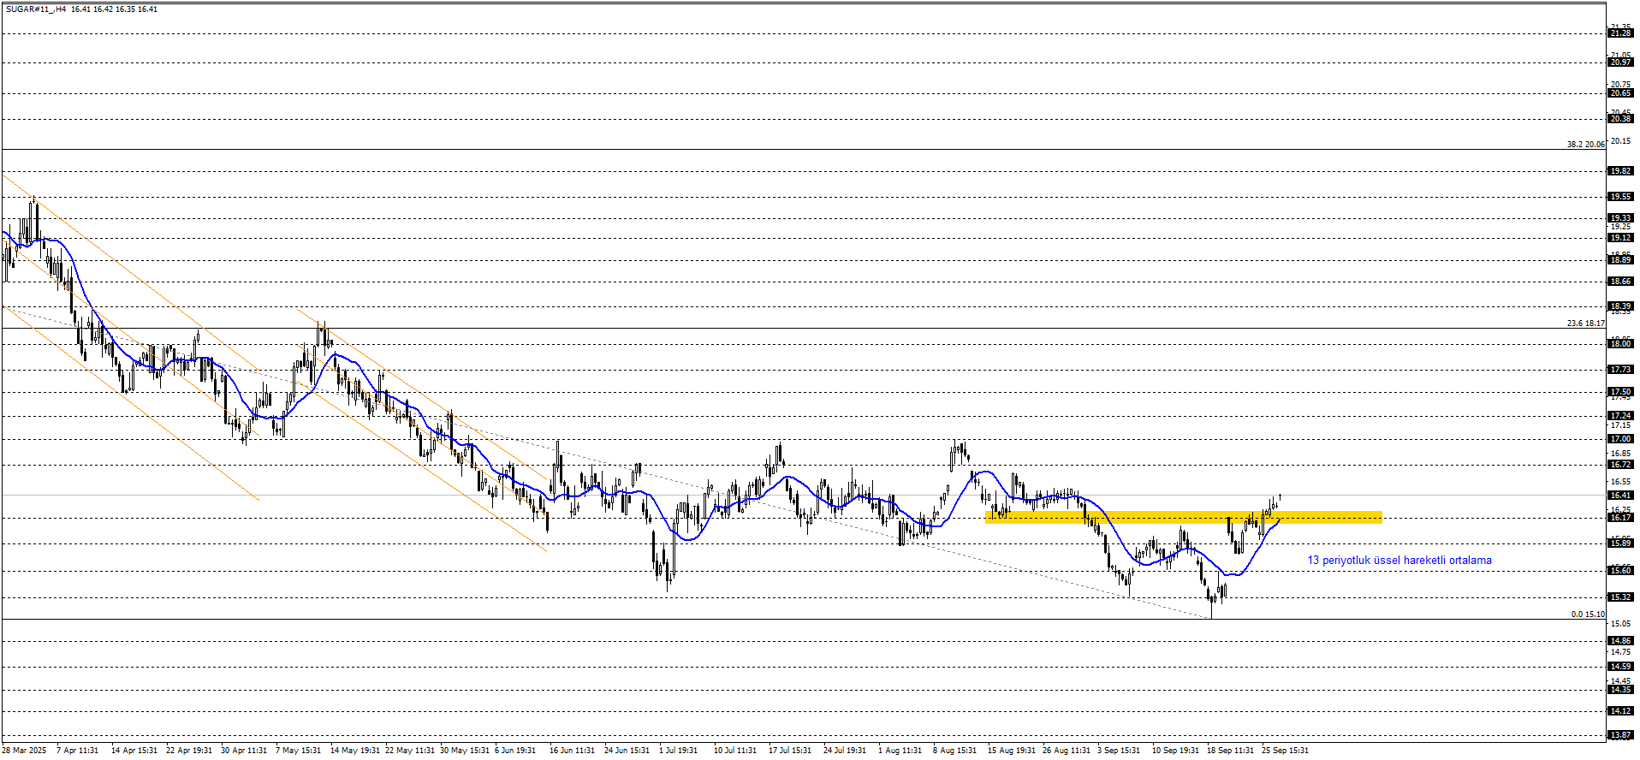Click the SUGAR#11_H4 chart title
This screenshot has height=760, width=1640.
(34, 9)
